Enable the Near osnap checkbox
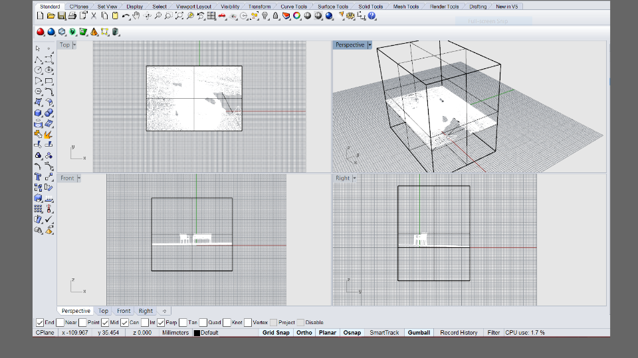 click(60, 322)
